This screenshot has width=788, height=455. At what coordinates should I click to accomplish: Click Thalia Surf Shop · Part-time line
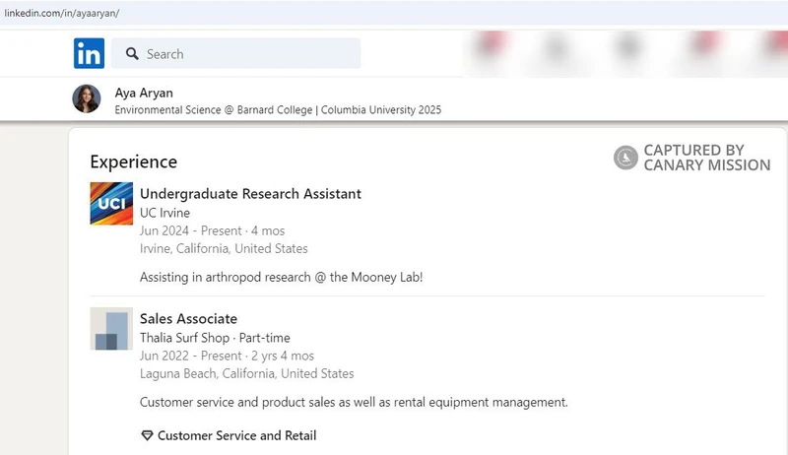(215, 338)
